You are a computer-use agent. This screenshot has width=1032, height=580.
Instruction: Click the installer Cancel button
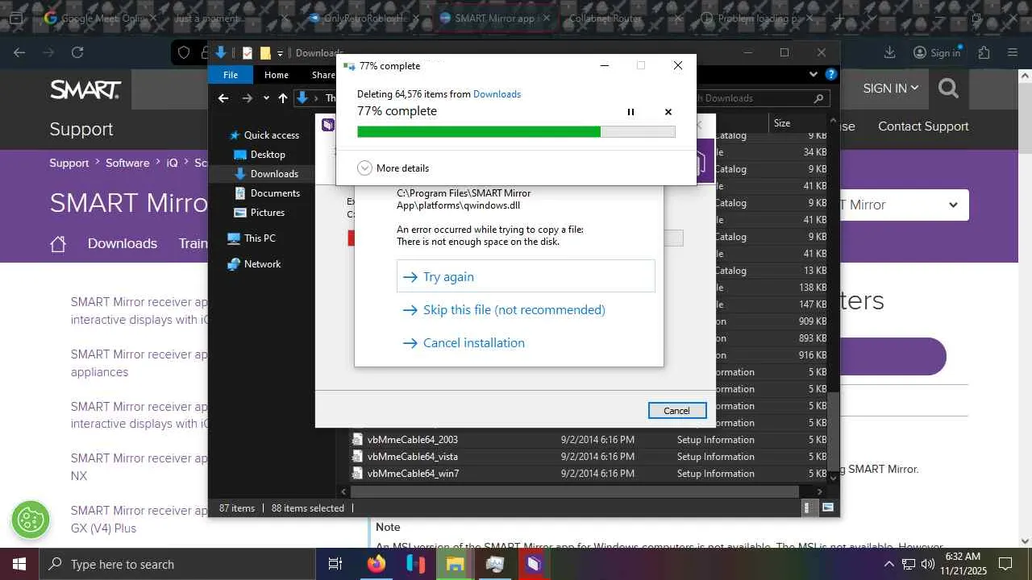pos(676,411)
